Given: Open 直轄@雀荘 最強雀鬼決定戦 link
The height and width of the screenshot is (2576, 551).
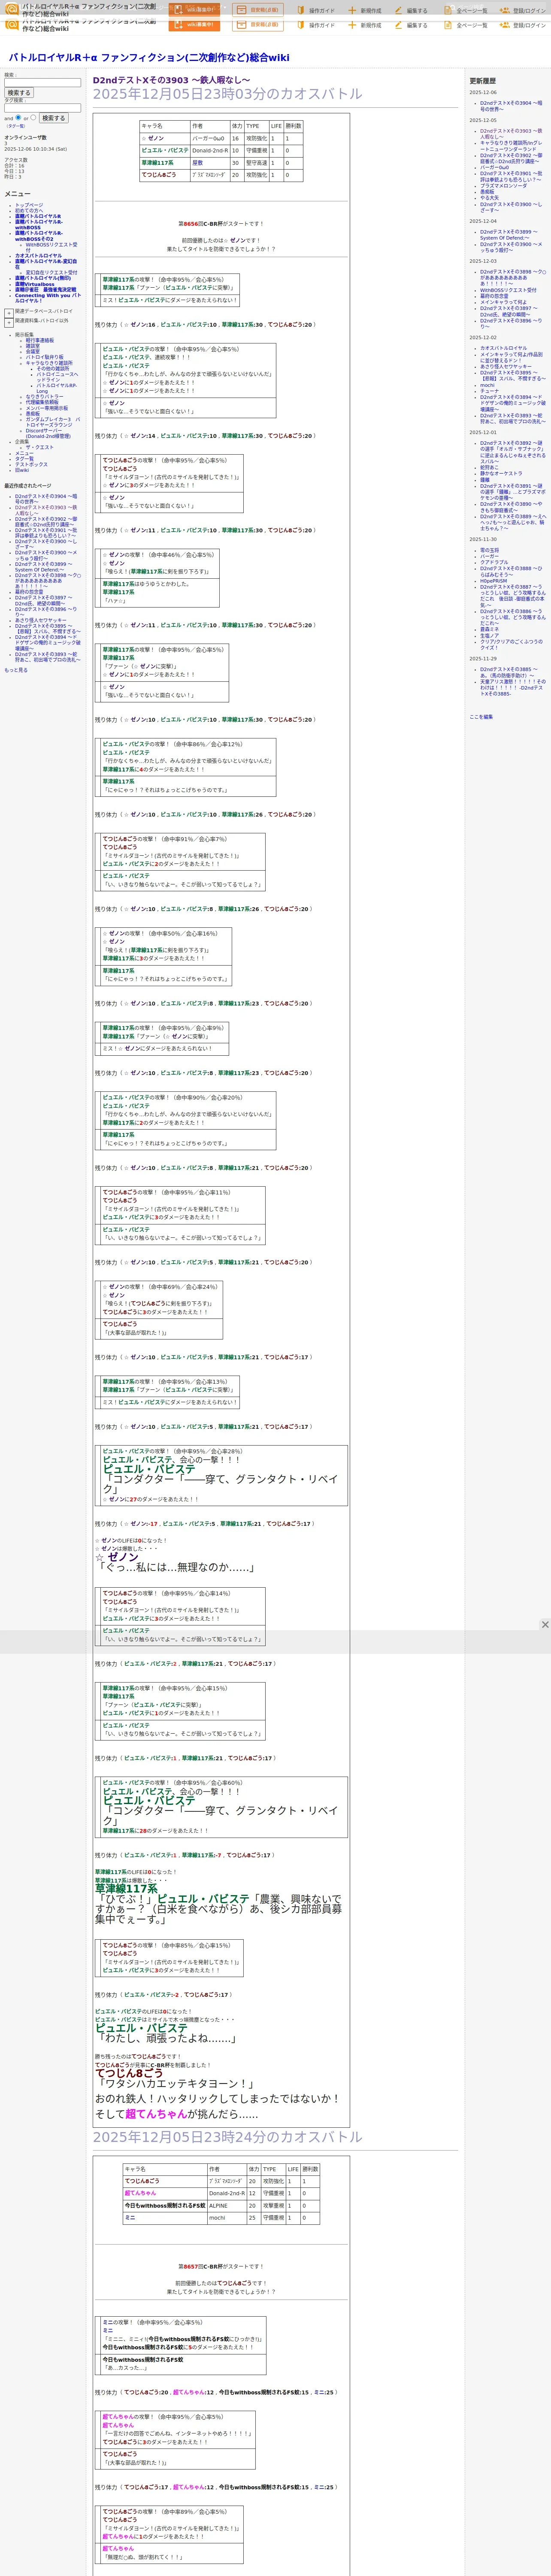Looking at the screenshot, I should [45, 290].
